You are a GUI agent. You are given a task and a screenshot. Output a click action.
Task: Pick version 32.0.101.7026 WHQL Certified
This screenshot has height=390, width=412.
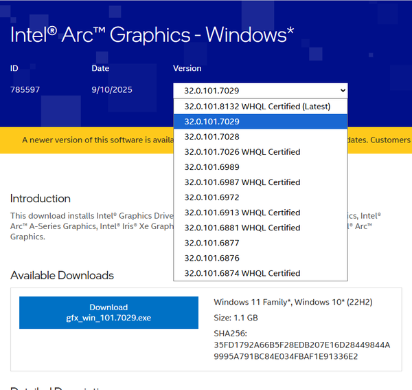(242, 152)
